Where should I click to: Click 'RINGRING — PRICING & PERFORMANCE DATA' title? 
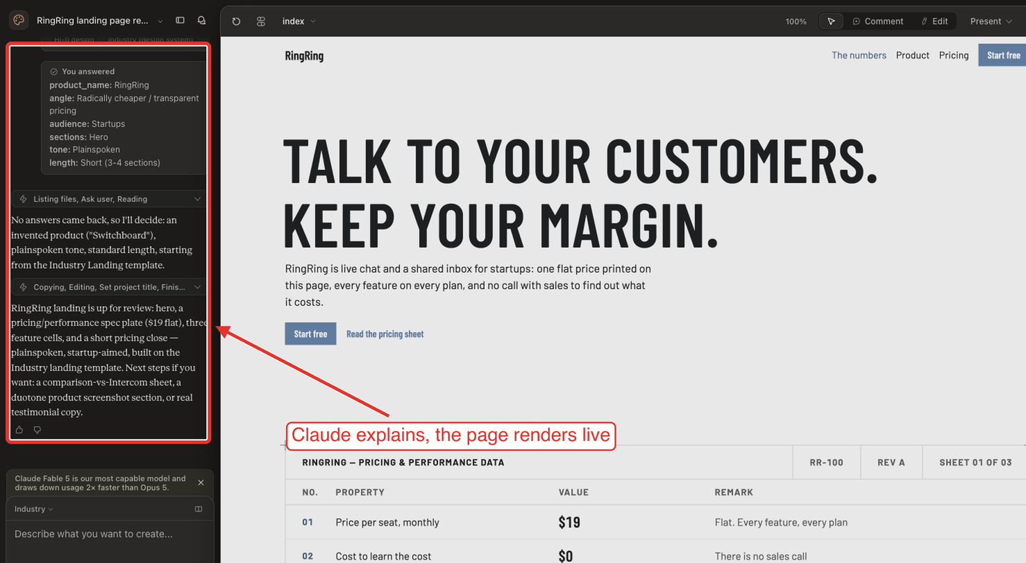coord(403,462)
